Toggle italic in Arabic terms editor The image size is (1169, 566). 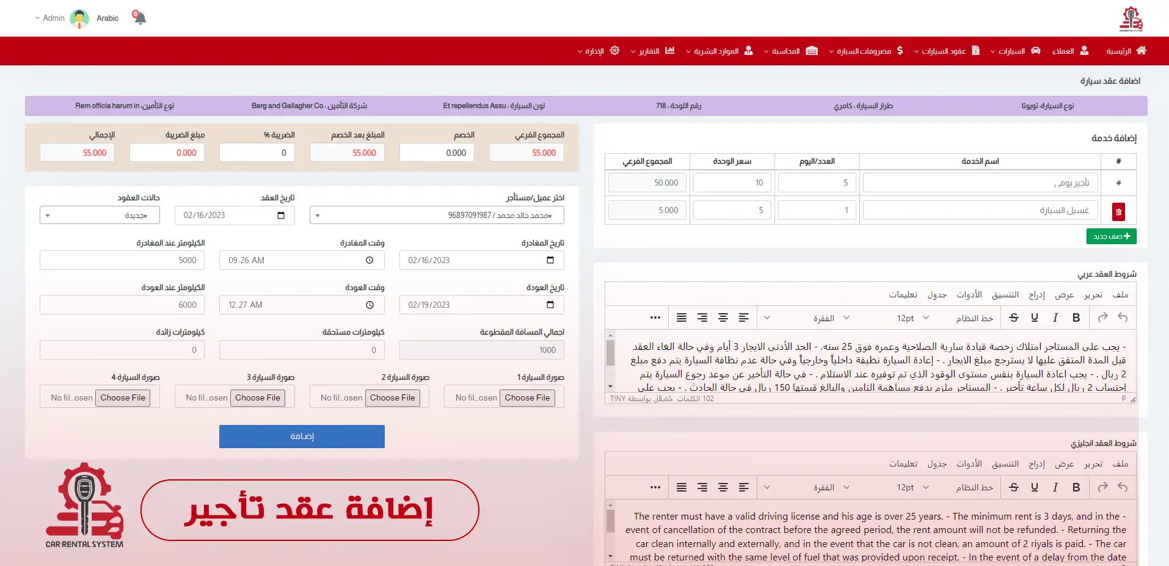1055,317
